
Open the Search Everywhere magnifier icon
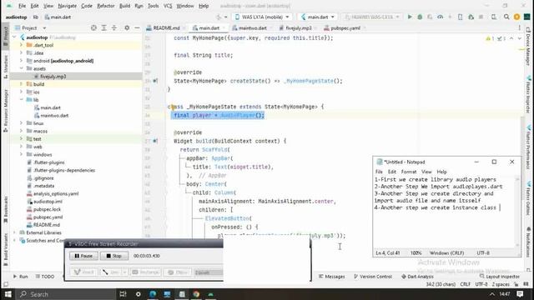pyautogui.click(x=506, y=17)
